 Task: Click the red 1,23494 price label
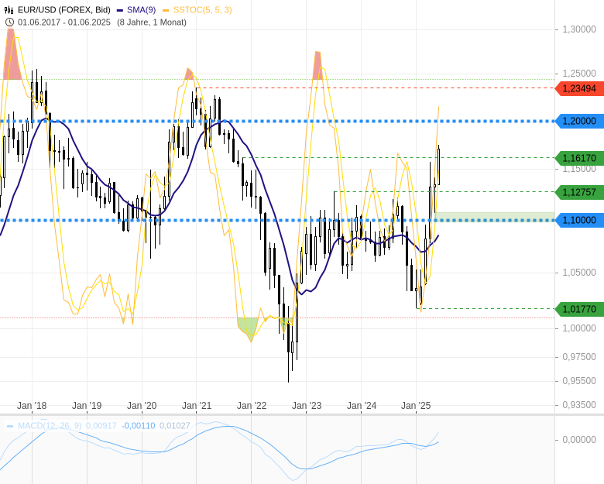(x=579, y=88)
